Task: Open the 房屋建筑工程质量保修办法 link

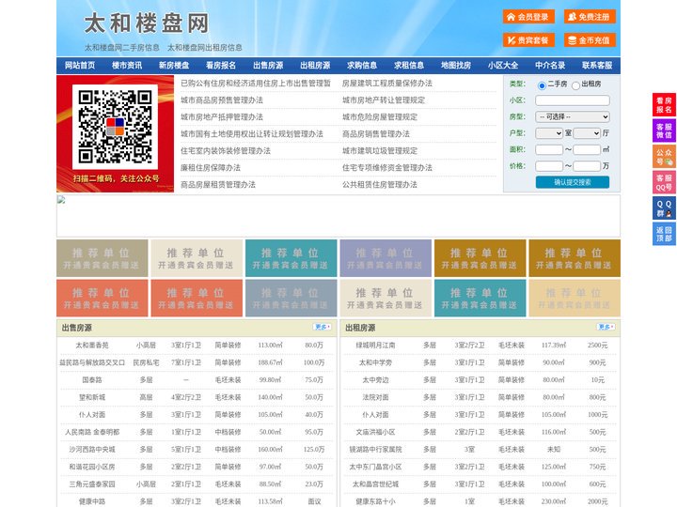Action: (387, 84)
